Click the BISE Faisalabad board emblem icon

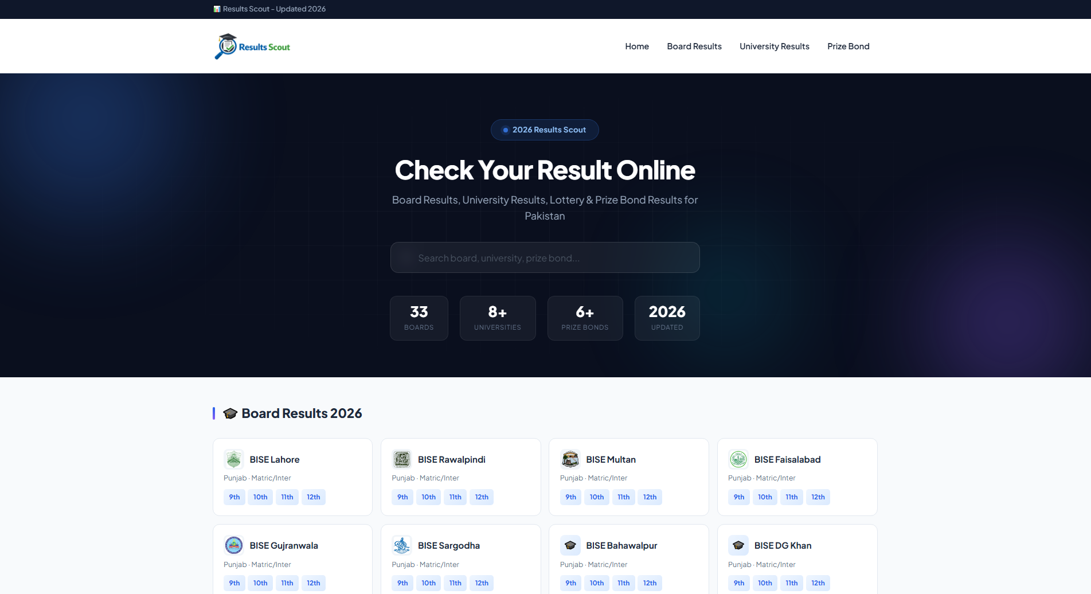[x=738, y=459]
